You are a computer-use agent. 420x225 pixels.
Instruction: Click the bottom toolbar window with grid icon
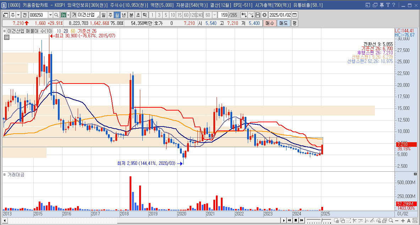click(x=337, y=221)
